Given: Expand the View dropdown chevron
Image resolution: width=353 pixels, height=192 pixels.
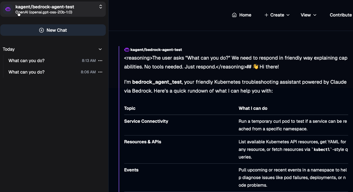Looking at the screenshot, I should tap(315, 15).
